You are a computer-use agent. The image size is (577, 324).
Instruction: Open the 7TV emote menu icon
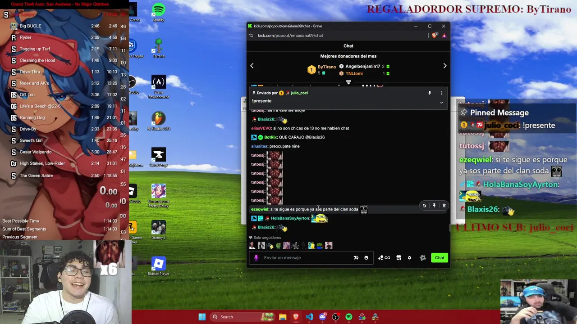point(356,258)
